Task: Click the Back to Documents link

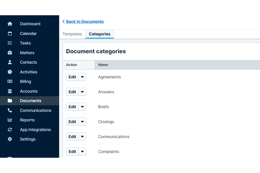Action: click(x=85, y=22)
